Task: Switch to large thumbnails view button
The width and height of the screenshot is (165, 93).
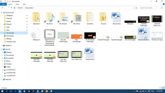Action: pyautogui.click(x=163, y=88)
